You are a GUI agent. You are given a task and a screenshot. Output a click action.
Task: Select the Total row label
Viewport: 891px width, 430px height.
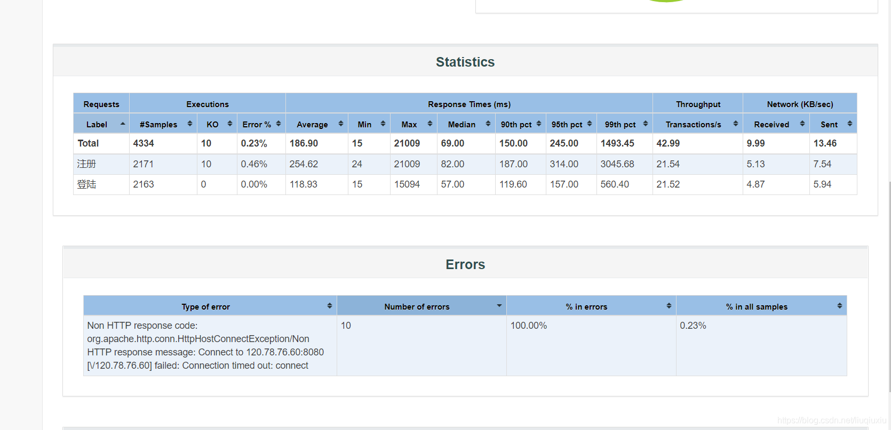coord(88,143)
